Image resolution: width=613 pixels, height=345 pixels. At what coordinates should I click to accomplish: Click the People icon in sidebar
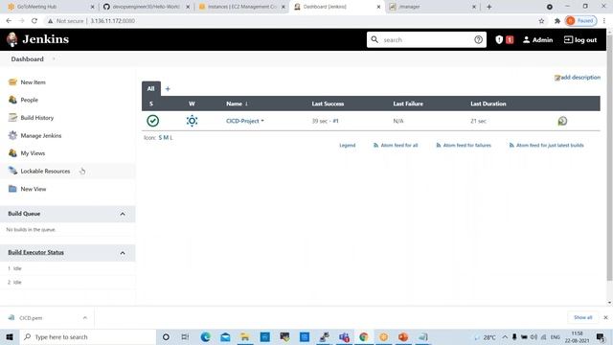(x=12, y=100)
